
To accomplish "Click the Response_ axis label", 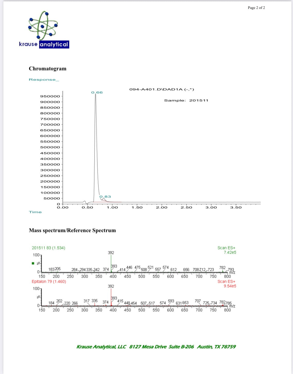I will pos(44,80).
